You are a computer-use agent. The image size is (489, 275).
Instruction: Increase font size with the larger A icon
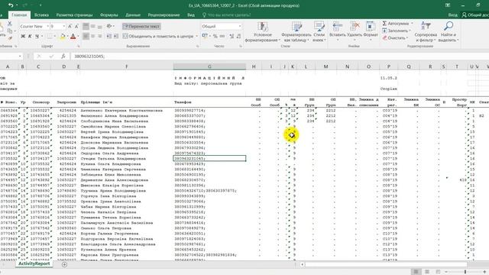70,27
